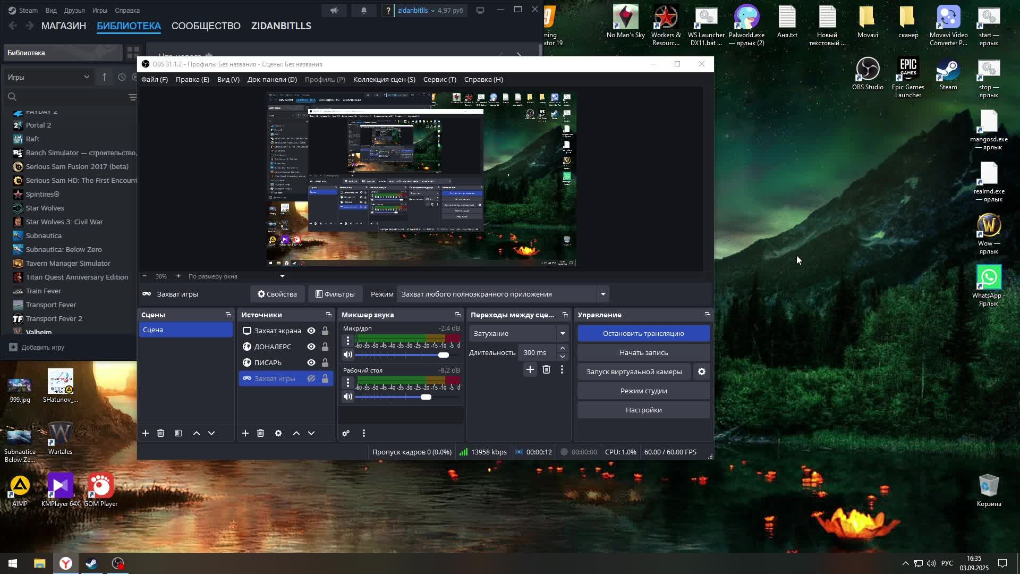
Task: Delete selected source with trash icon
Action: point(260,433)
